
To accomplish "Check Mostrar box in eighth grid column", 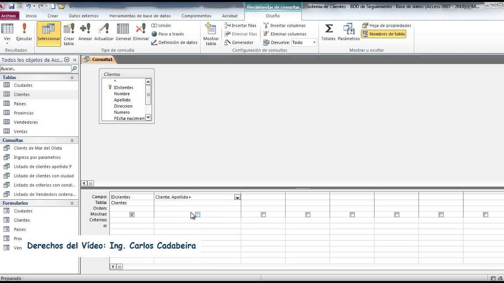I will [x=486, y=215].
